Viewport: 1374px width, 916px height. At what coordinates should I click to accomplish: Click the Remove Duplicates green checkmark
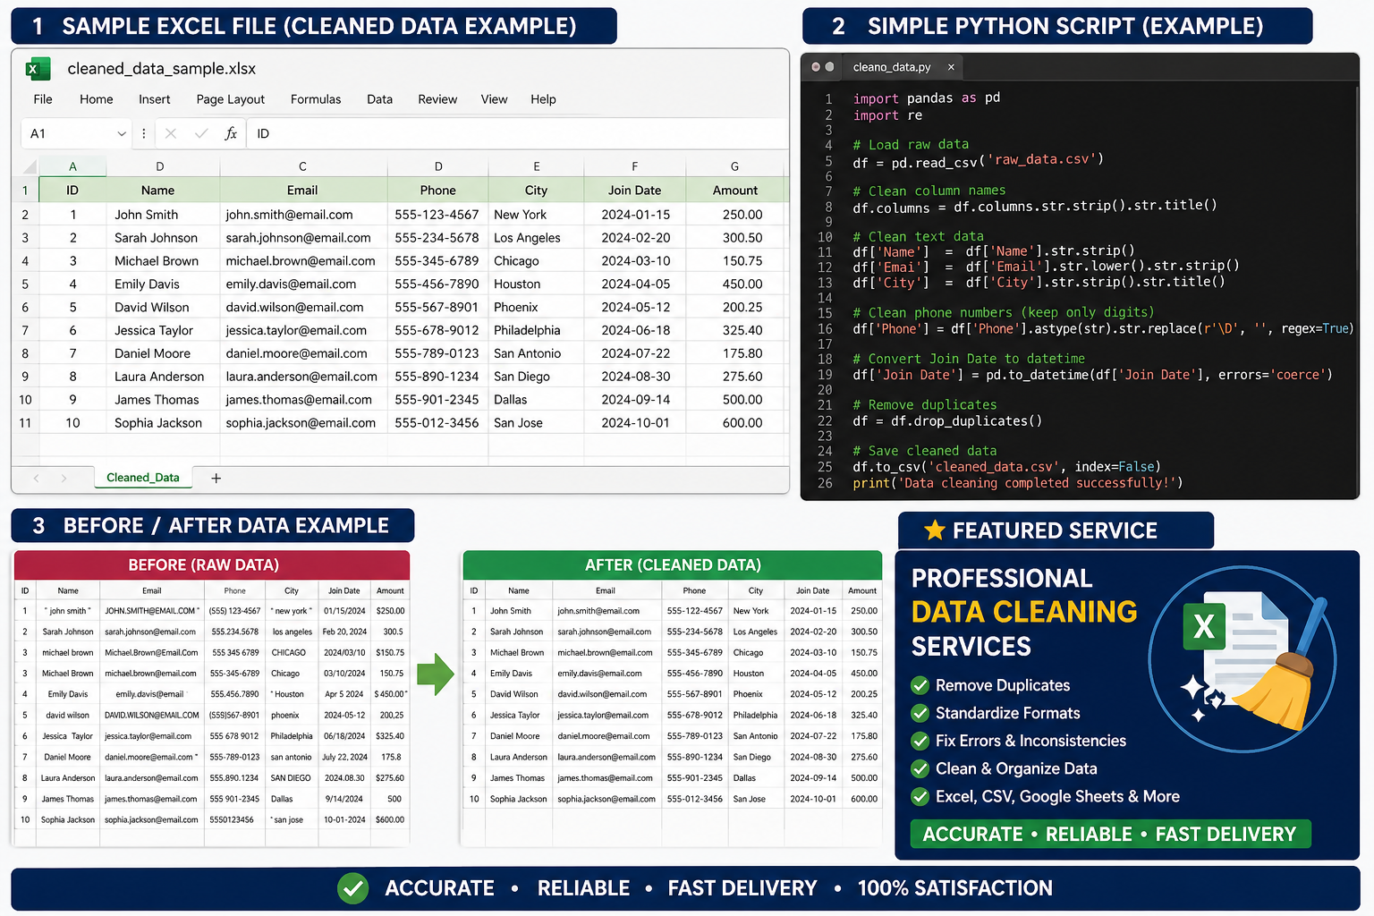click(920, 686)
